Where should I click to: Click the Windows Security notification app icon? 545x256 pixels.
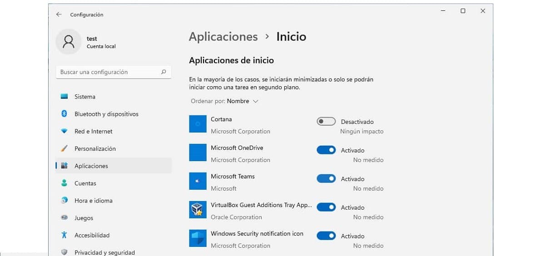198,238
